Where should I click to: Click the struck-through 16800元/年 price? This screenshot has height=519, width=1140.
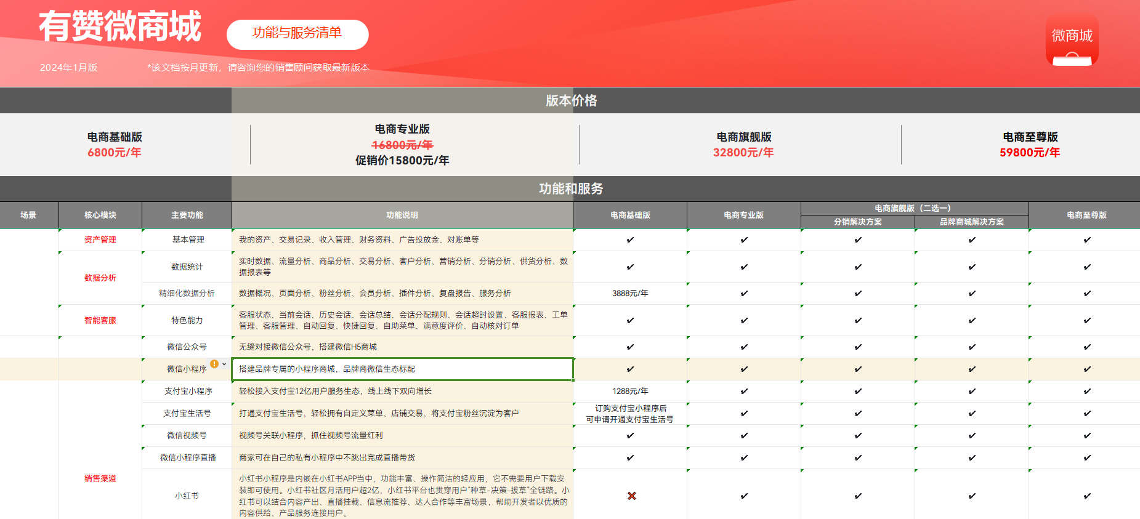pos(402,145)
